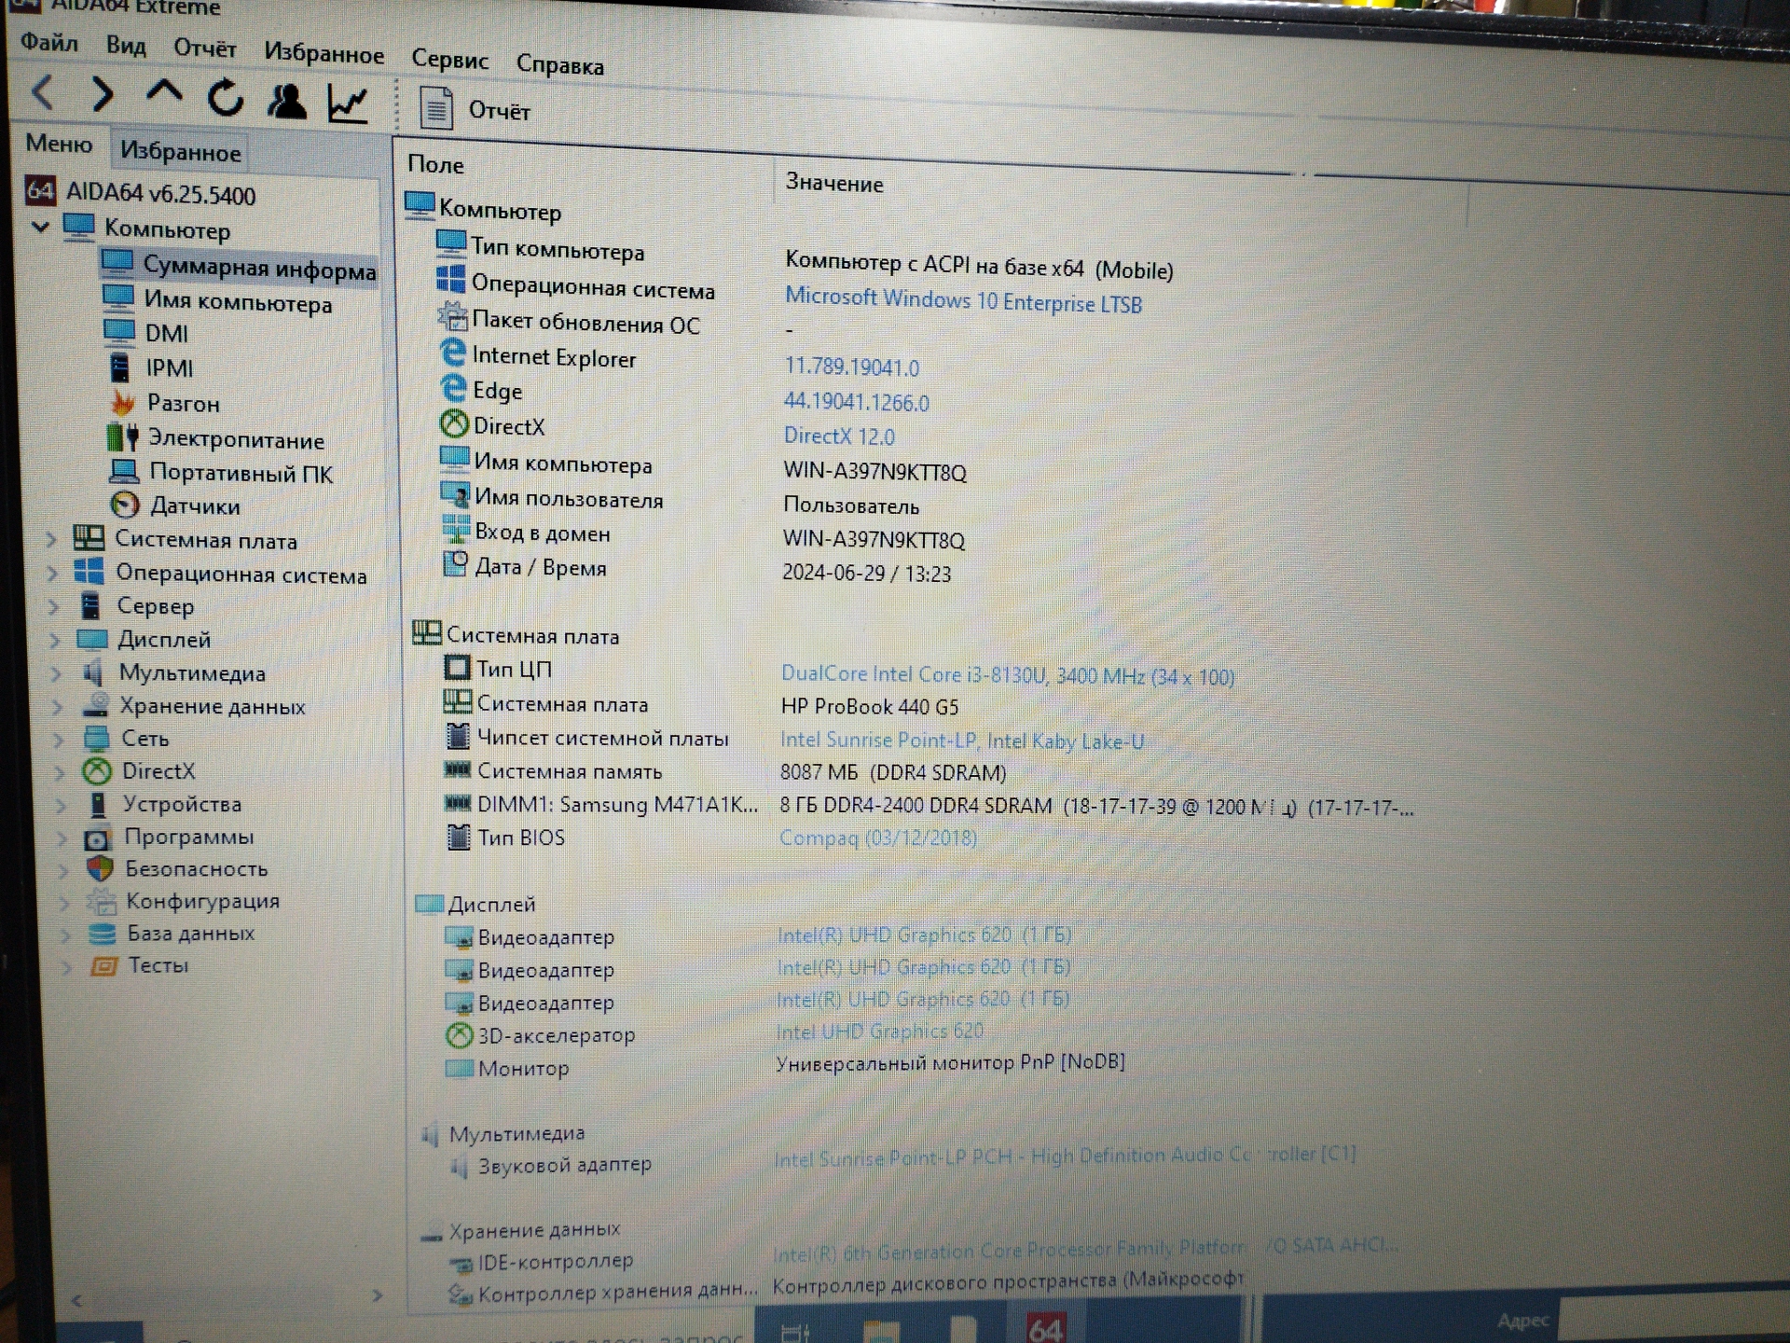The width and height of the screenshot is (1790, 1343).
Task: Open the Справка menu
Action: click(x=560, y=65)
